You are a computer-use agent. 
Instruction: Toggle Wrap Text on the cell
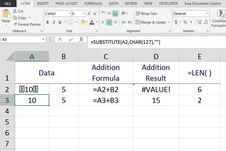(146, 14)
